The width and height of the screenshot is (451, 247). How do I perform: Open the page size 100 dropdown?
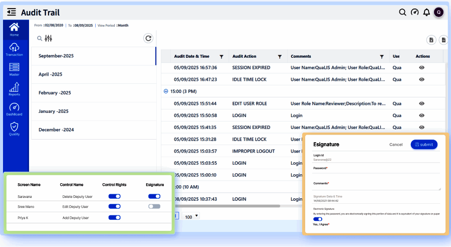(x=192, y=216)
